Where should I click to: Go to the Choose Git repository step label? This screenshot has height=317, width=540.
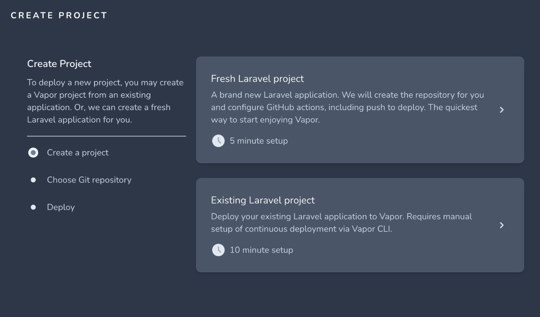click(89, 180)
